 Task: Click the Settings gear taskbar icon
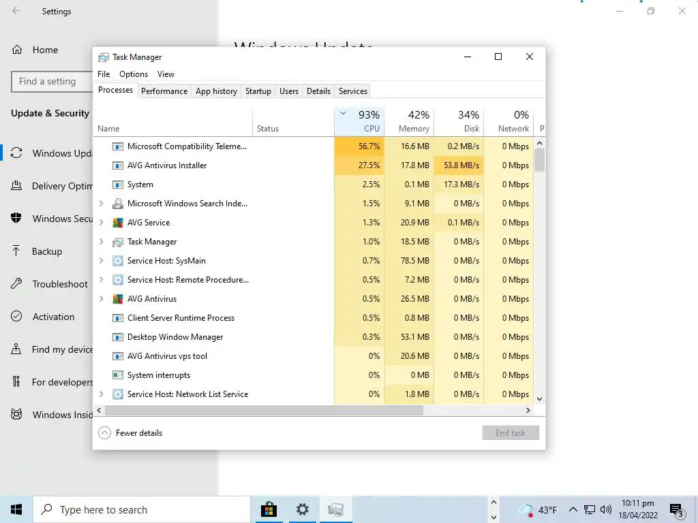[x=302, y=509]
